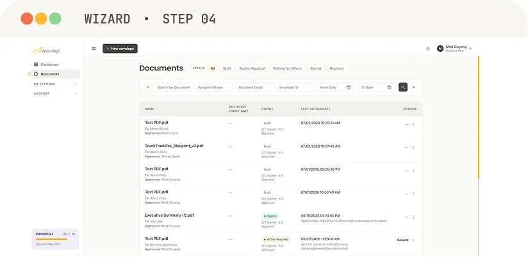Click the Last Action Date column header
The height and width of the screenshot is (266, 528).
[x=315, y=109]
